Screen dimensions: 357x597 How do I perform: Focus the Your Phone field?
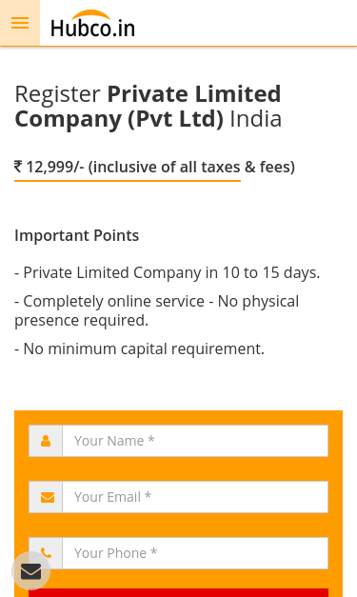pos(195,553)
